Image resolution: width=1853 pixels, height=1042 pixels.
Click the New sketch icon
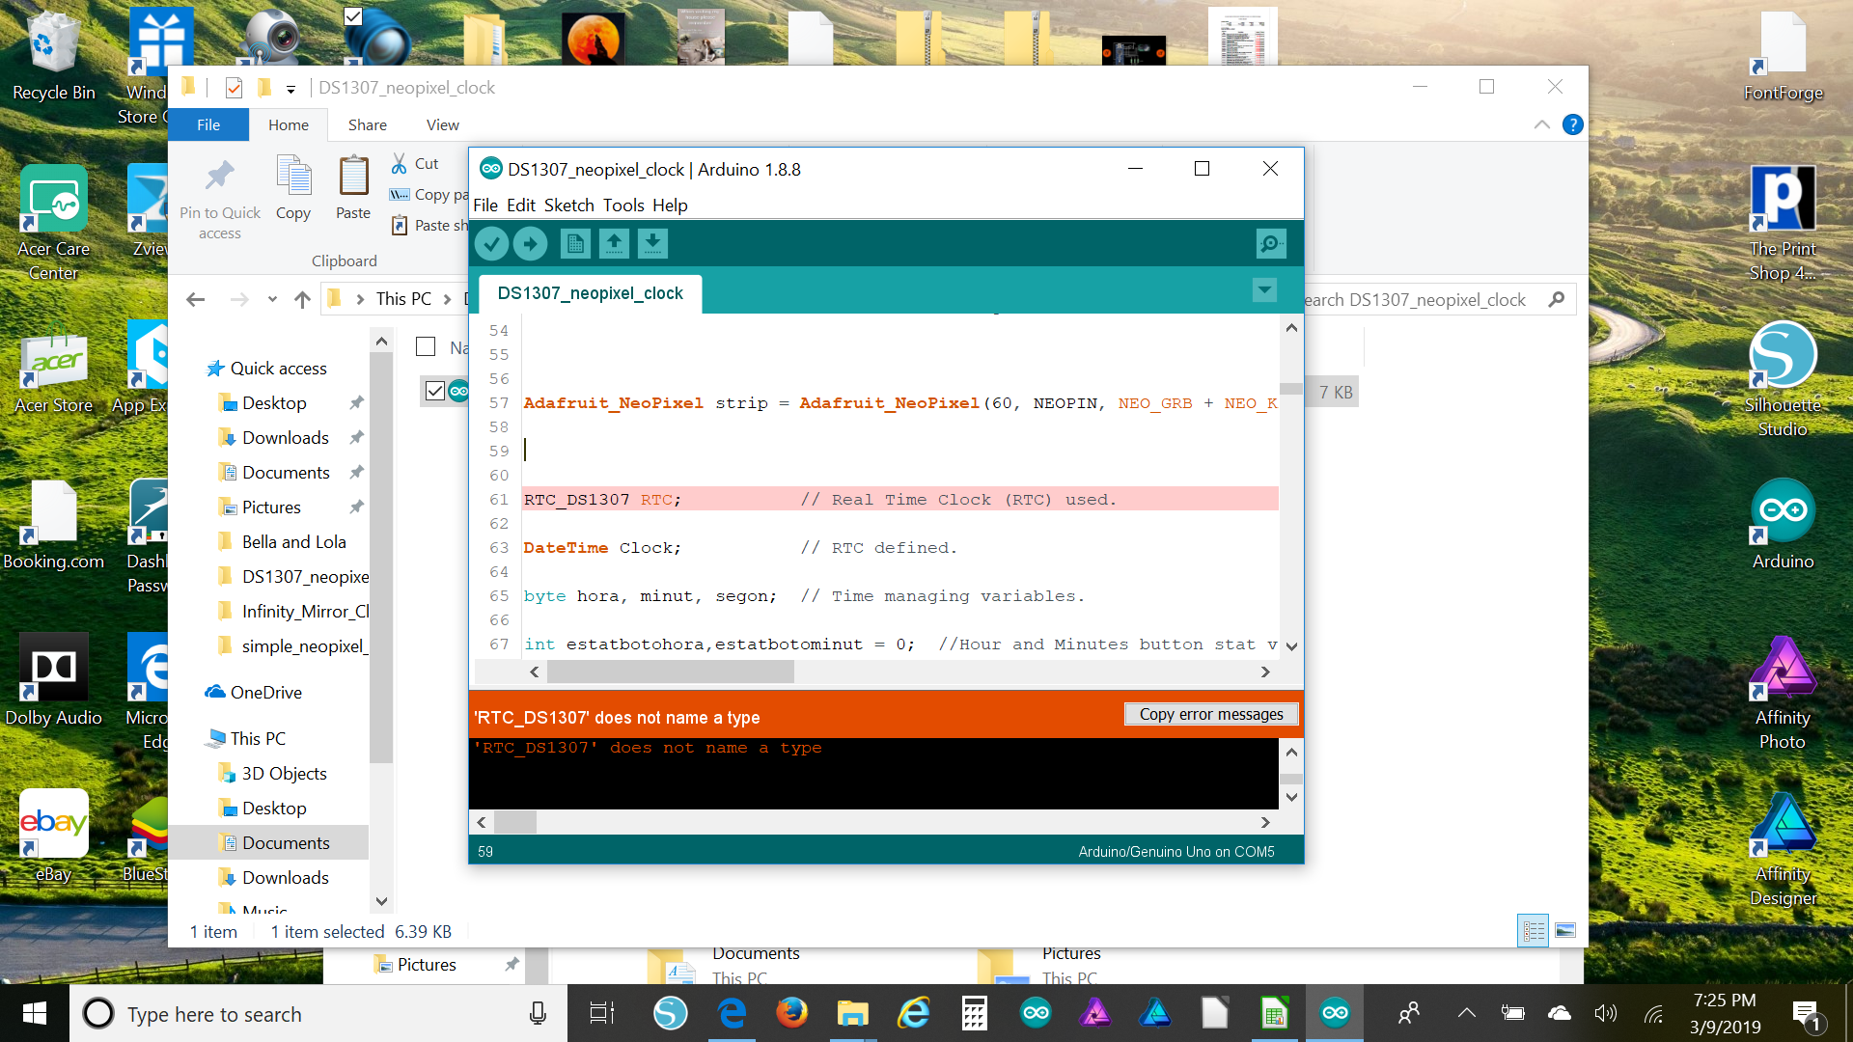[x=575, y=244]
